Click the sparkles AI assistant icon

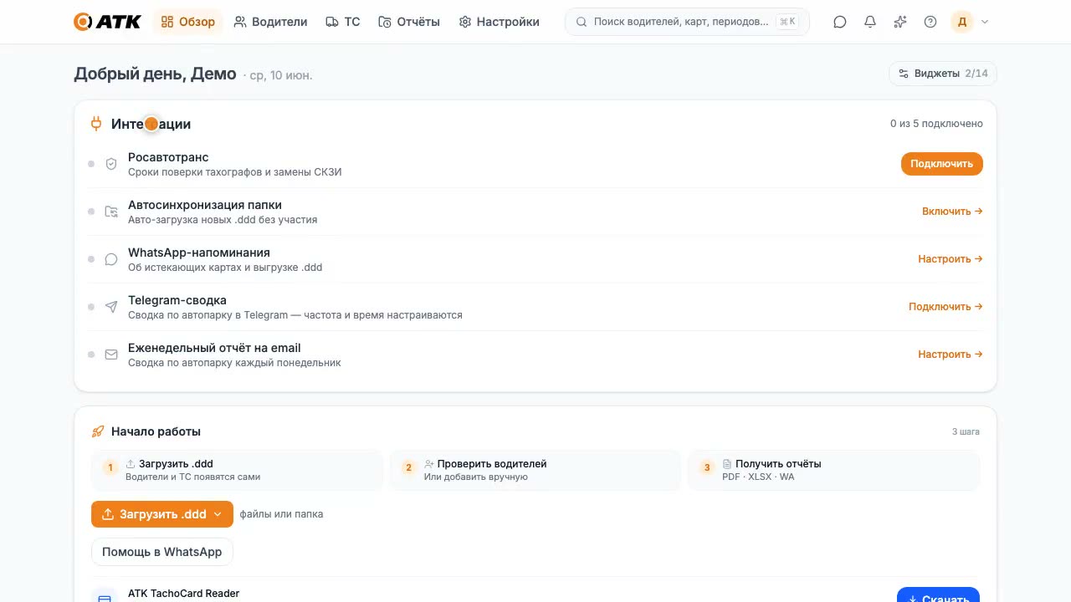coord(900,22)
